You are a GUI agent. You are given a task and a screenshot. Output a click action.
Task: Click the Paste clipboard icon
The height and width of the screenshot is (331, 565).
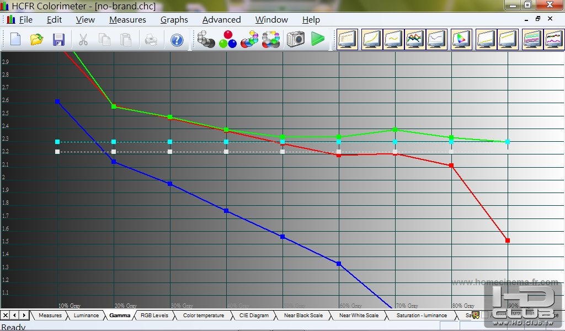coord(126,40)
